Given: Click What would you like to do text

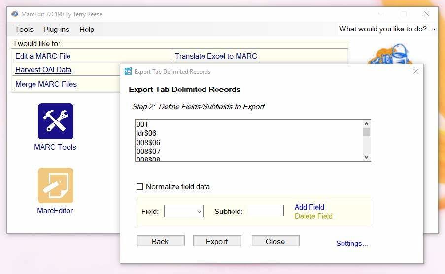Looking at the screenshot, I should (x=383, y=29).
